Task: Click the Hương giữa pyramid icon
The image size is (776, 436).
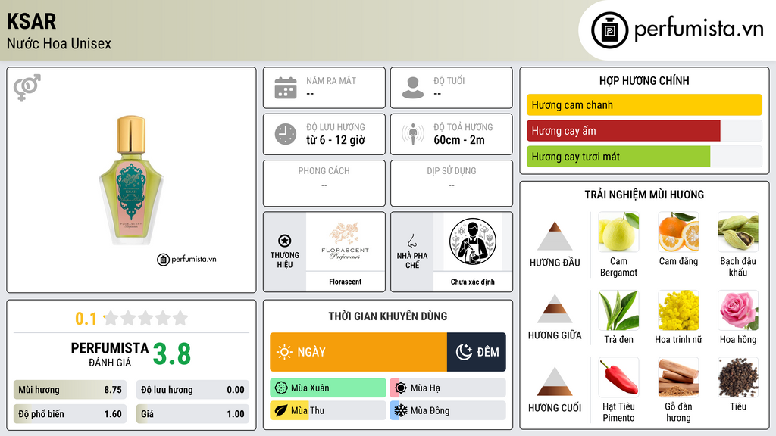Action: coord(555,309)
